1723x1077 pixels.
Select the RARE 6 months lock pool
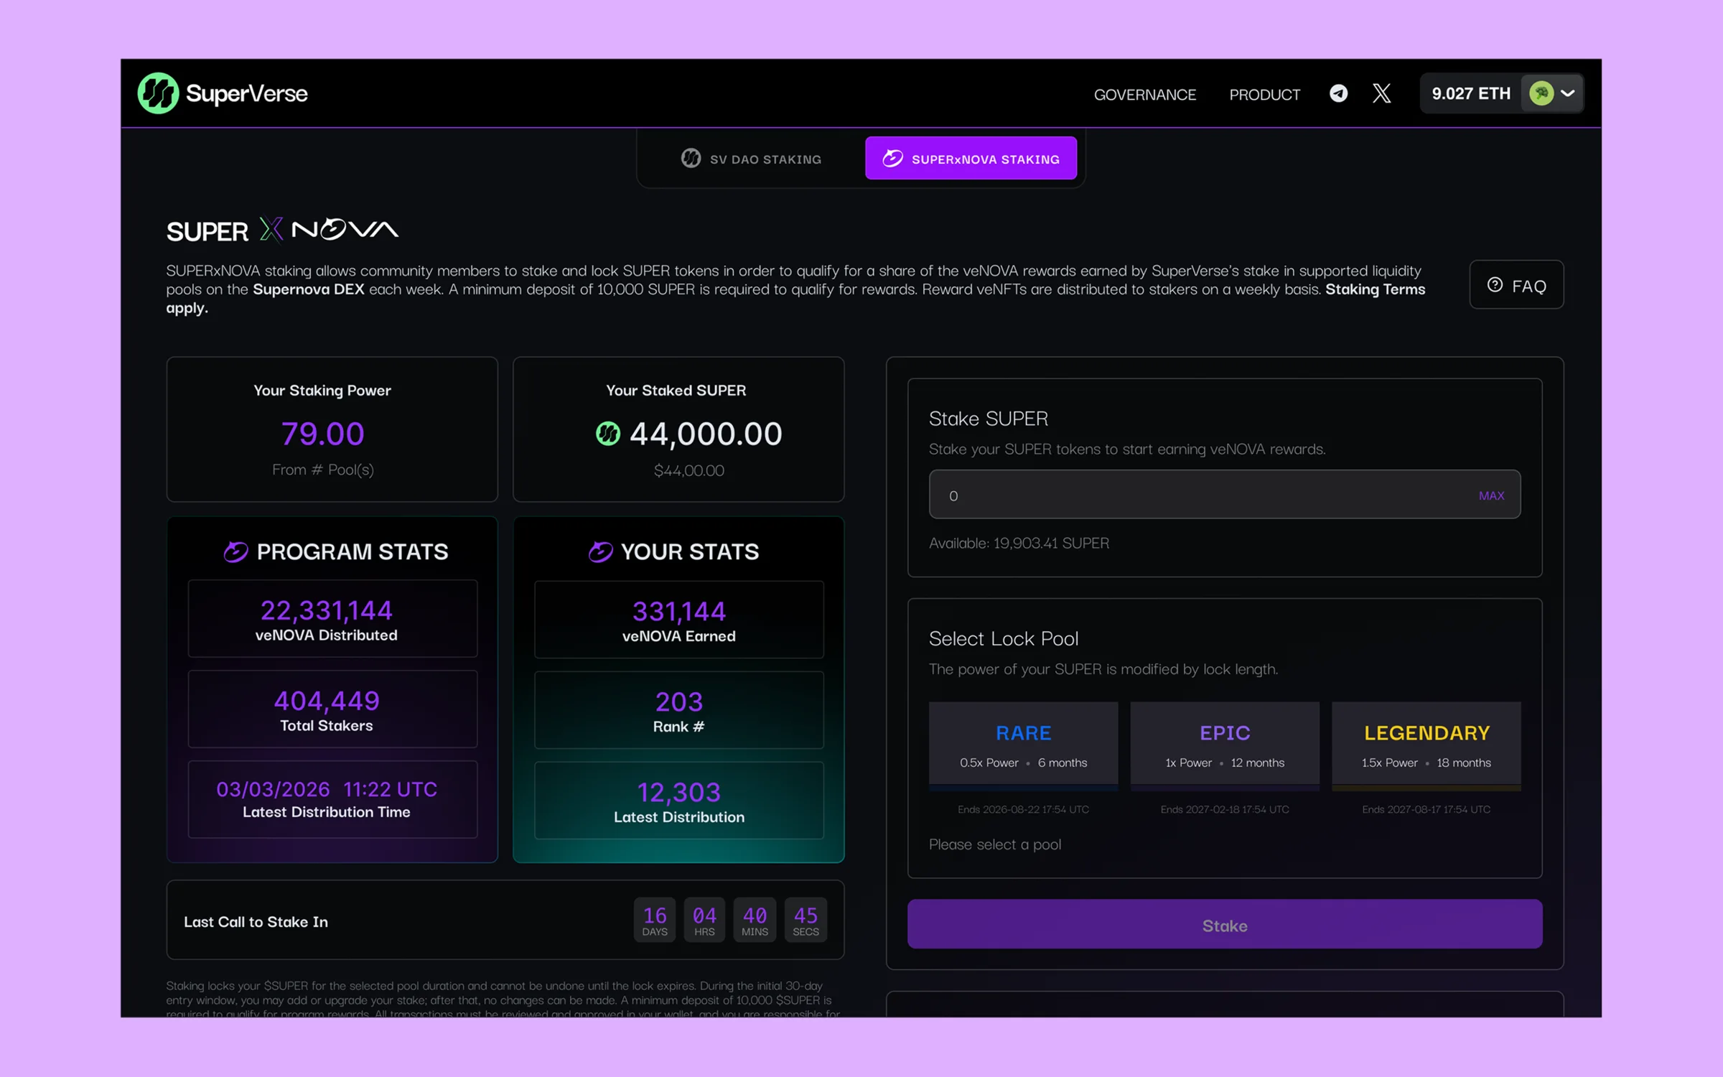coord(1023,746)
